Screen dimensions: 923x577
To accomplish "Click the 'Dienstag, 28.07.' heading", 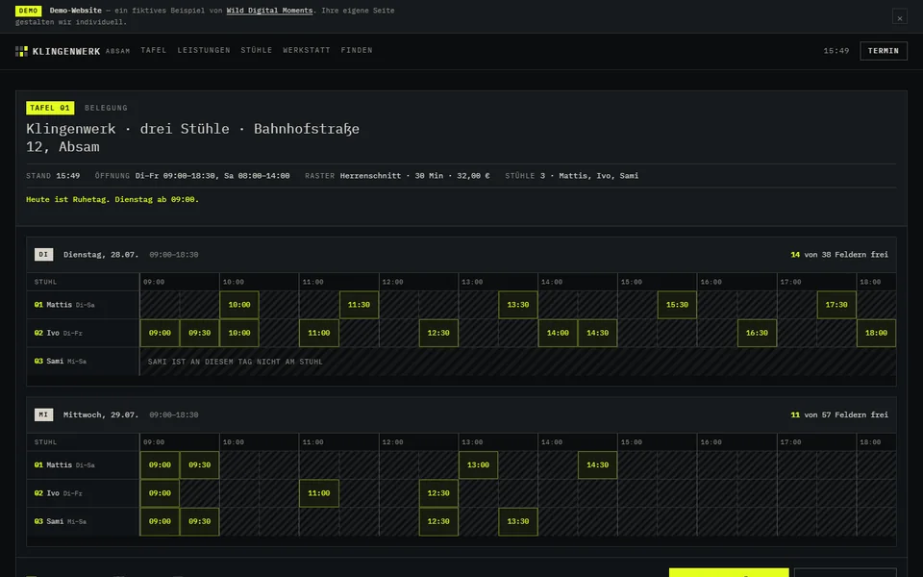I will (x=101, y=254).
